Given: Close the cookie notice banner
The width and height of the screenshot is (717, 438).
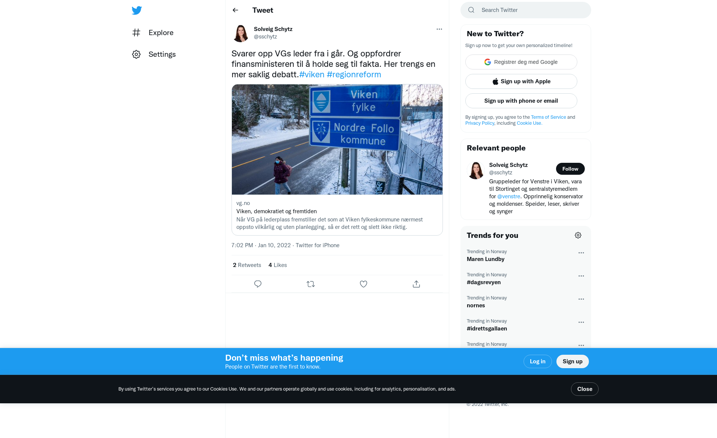Looking at the screenshot, I should [584, 389].
